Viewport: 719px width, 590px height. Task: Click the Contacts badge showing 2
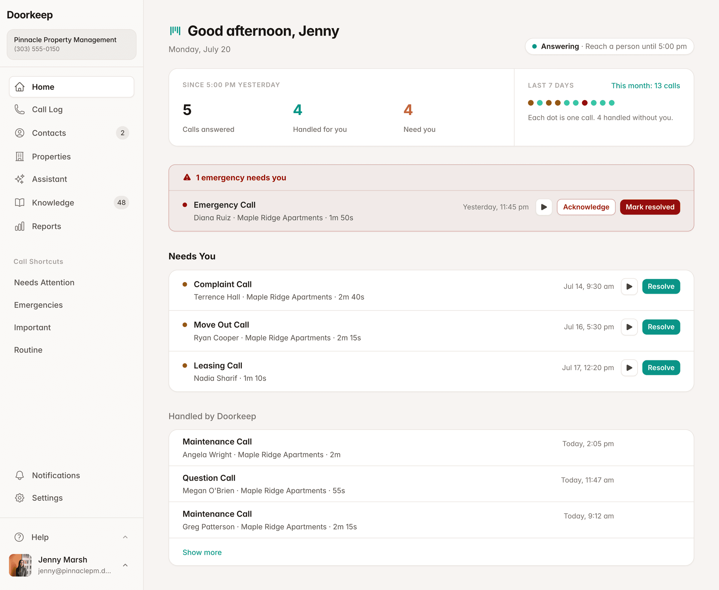[122, 133]
